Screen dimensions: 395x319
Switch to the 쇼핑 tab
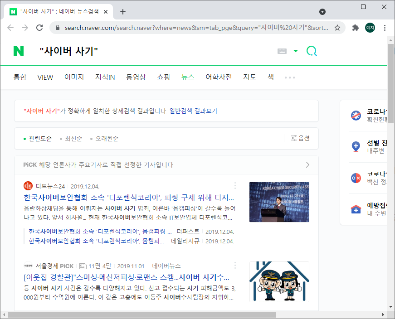pos(163,77)
